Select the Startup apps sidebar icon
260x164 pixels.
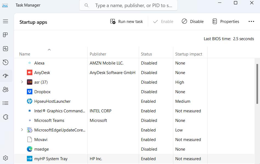click(5, 76)
